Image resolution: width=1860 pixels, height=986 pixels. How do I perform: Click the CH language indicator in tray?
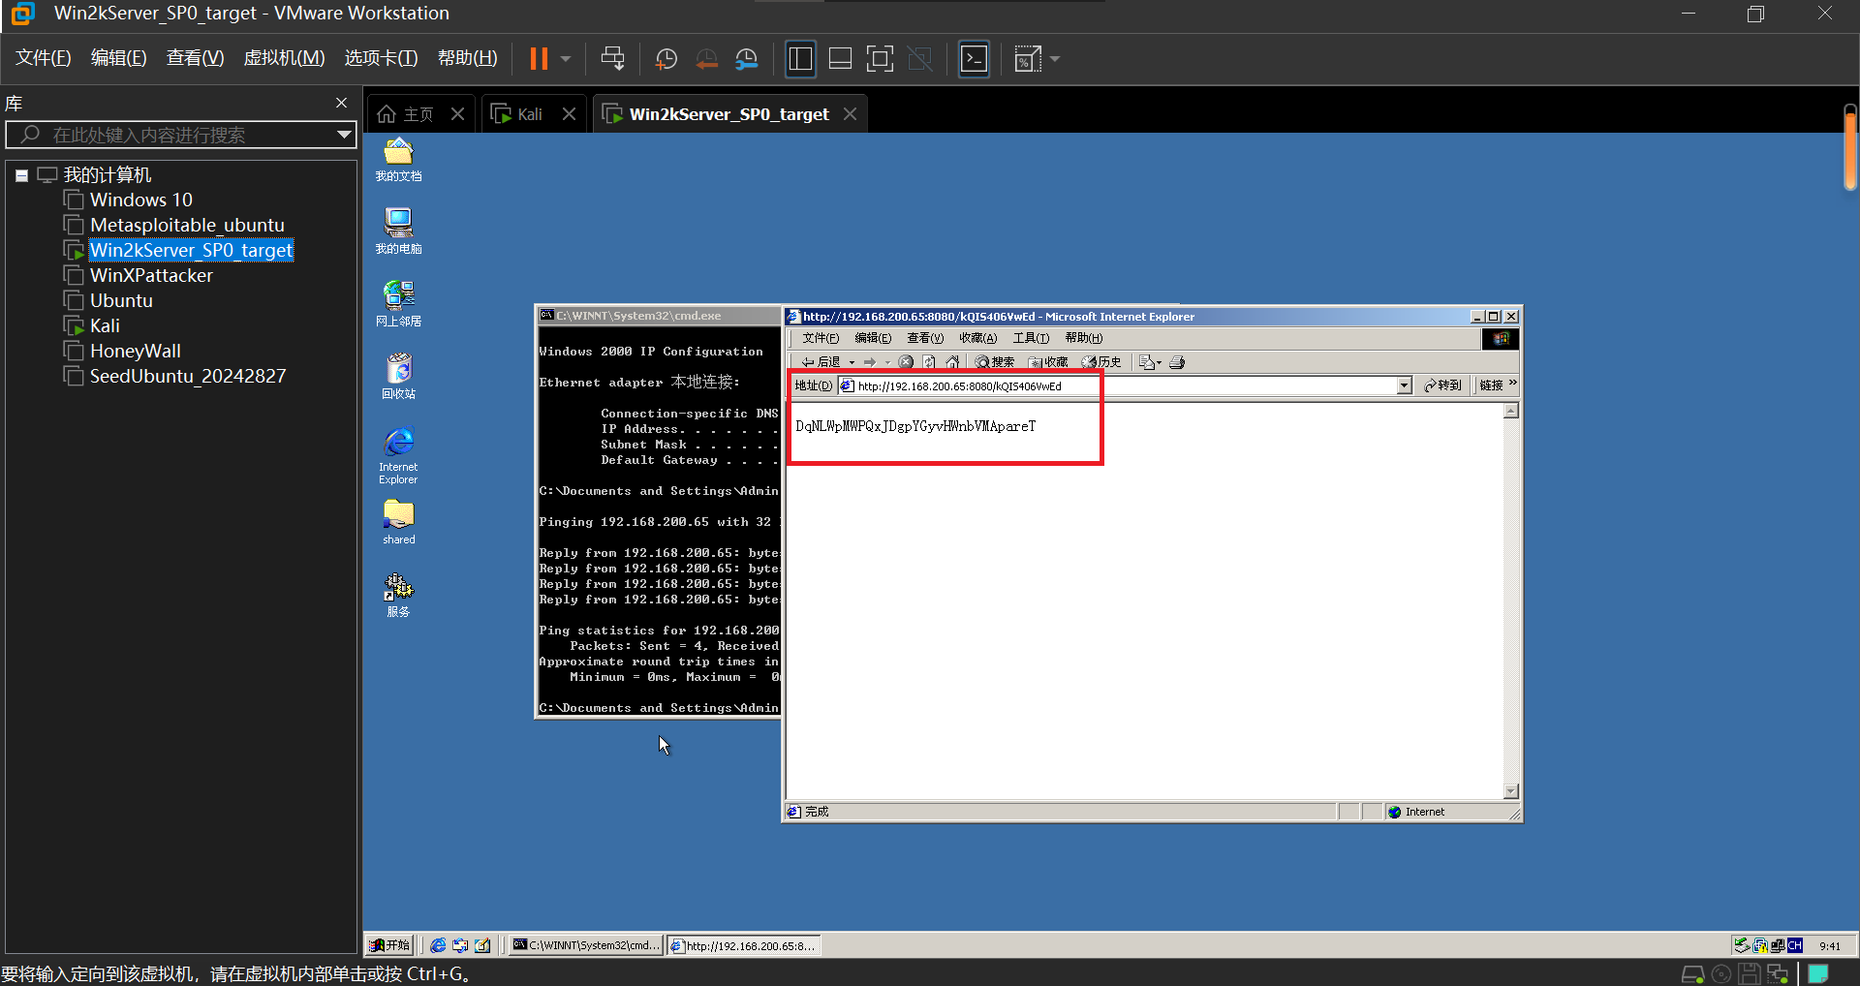[1795, 945]
